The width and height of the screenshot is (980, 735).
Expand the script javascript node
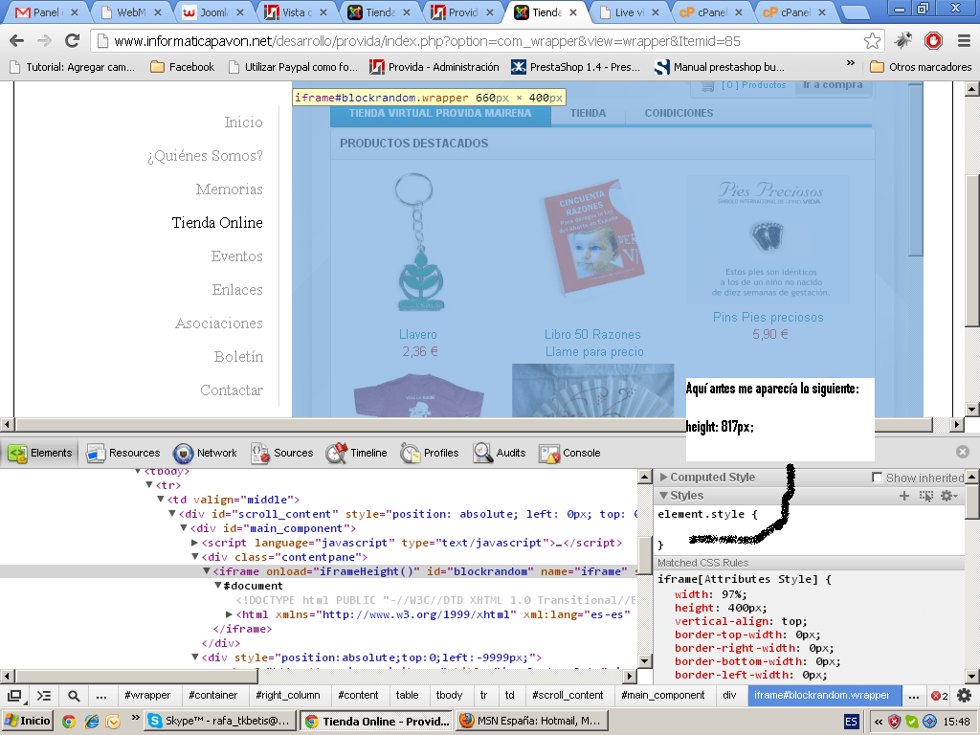tap(195, 543)
